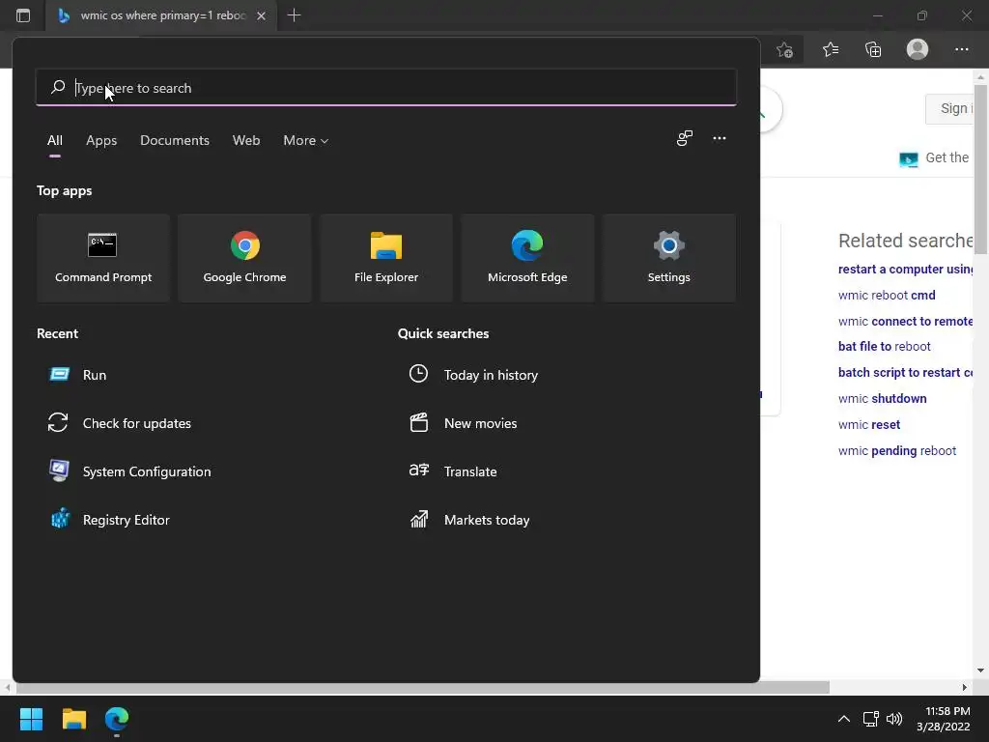989x742 pixels.
Task: Switch to Documents search filter tab
Action: tap(175, 140)
